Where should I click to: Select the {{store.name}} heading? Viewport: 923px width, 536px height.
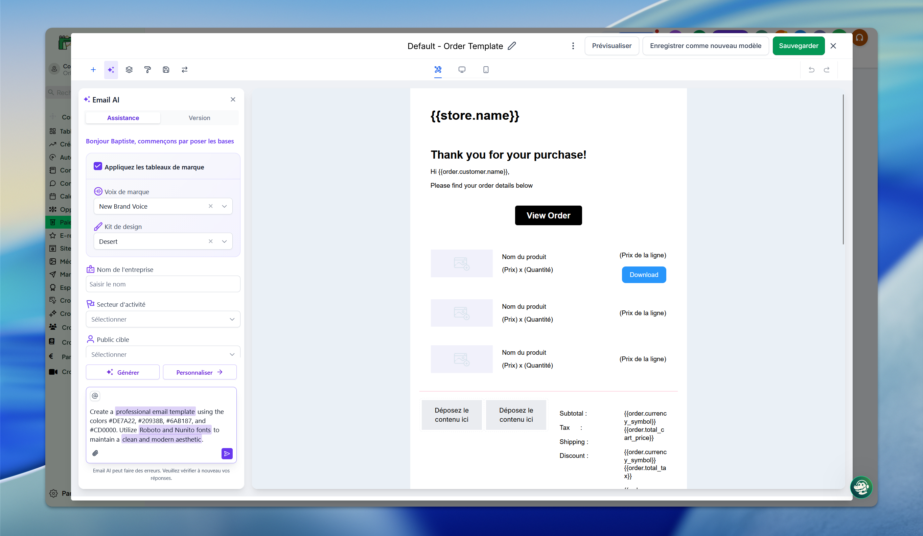[x=475, y=115]
